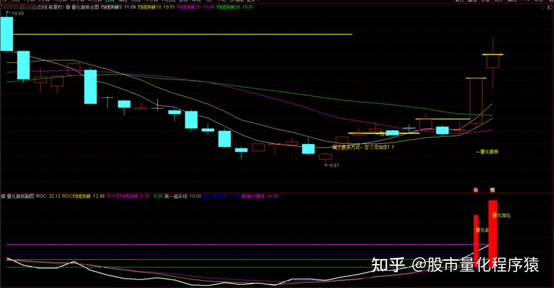Screen dimensions: 554x288
Task: Select the large cyan candle below 14.69
Action: tap(6, 34)
